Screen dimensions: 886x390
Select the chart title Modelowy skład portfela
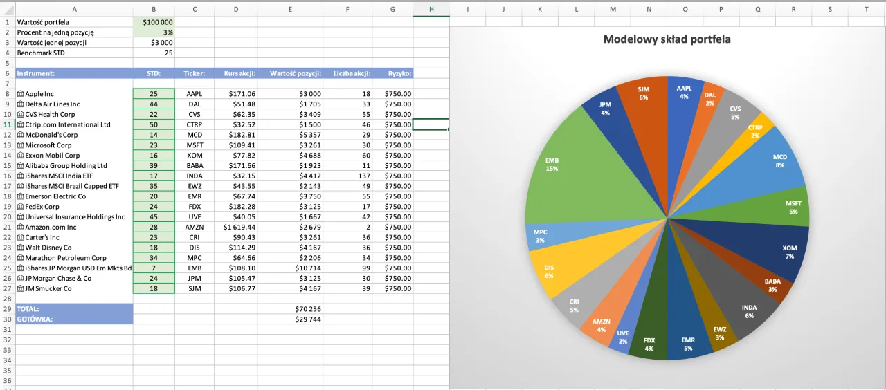pyautogui.click(x=667, y=39)
